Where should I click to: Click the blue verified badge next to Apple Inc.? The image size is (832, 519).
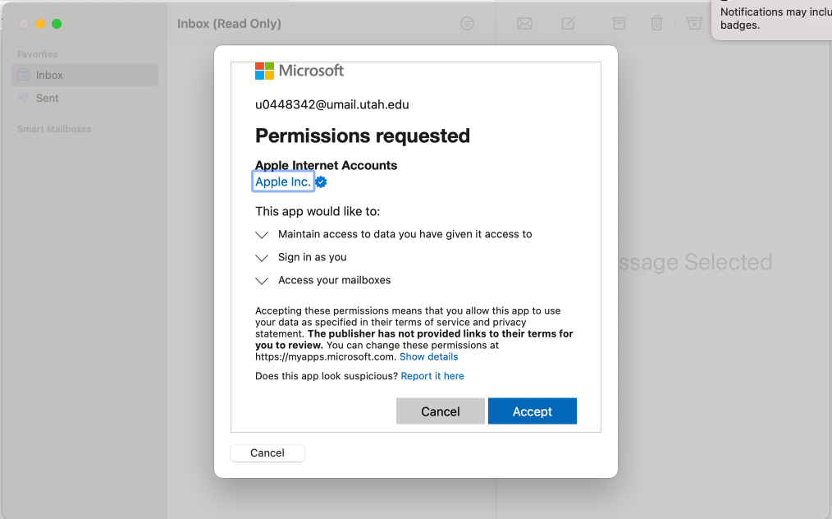(321, 181)
